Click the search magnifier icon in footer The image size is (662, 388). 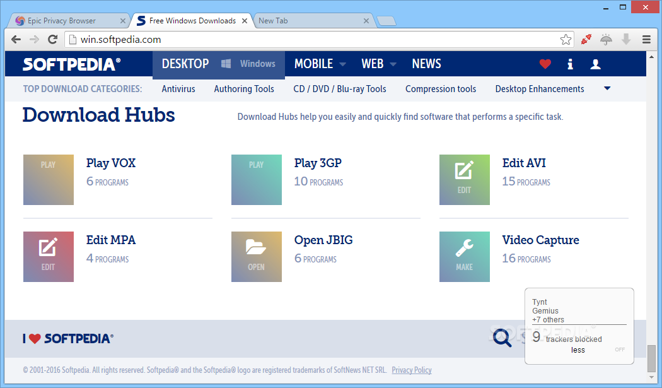(502, 338)
